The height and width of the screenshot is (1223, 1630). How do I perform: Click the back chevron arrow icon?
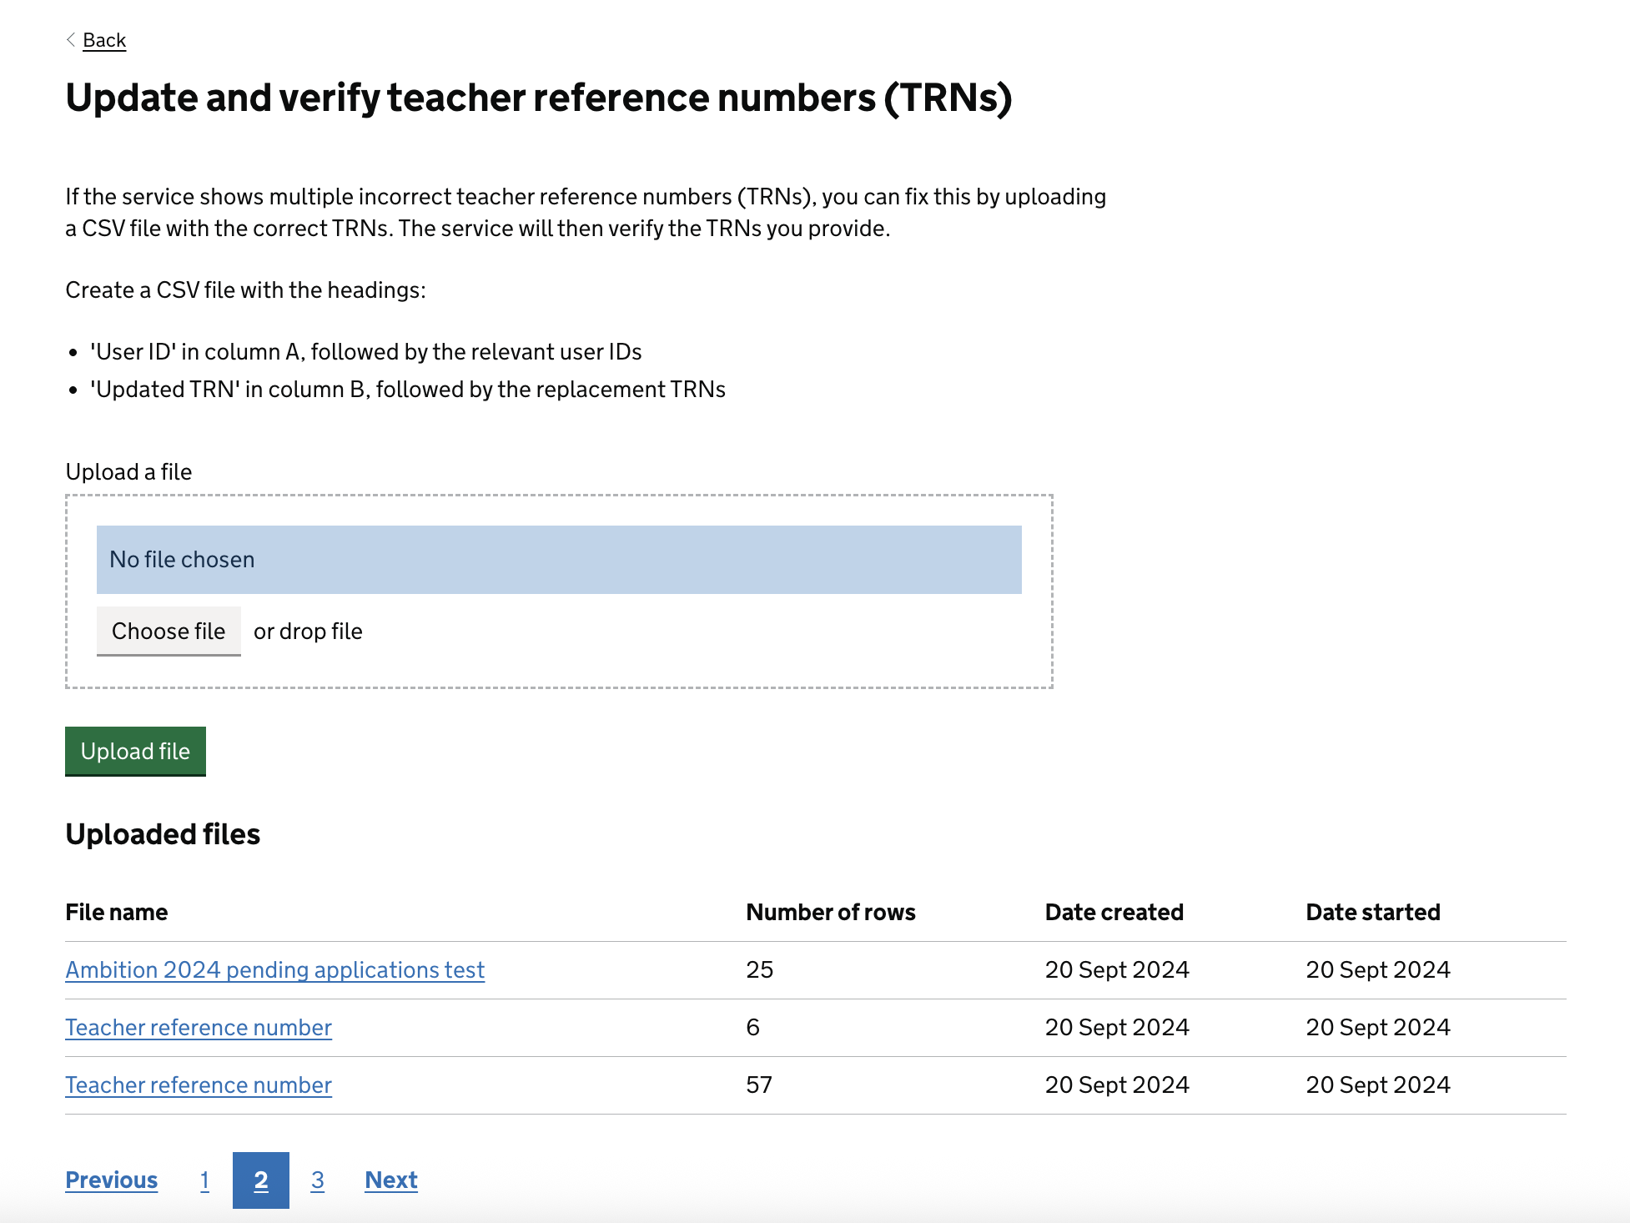[x=70, y=39]
